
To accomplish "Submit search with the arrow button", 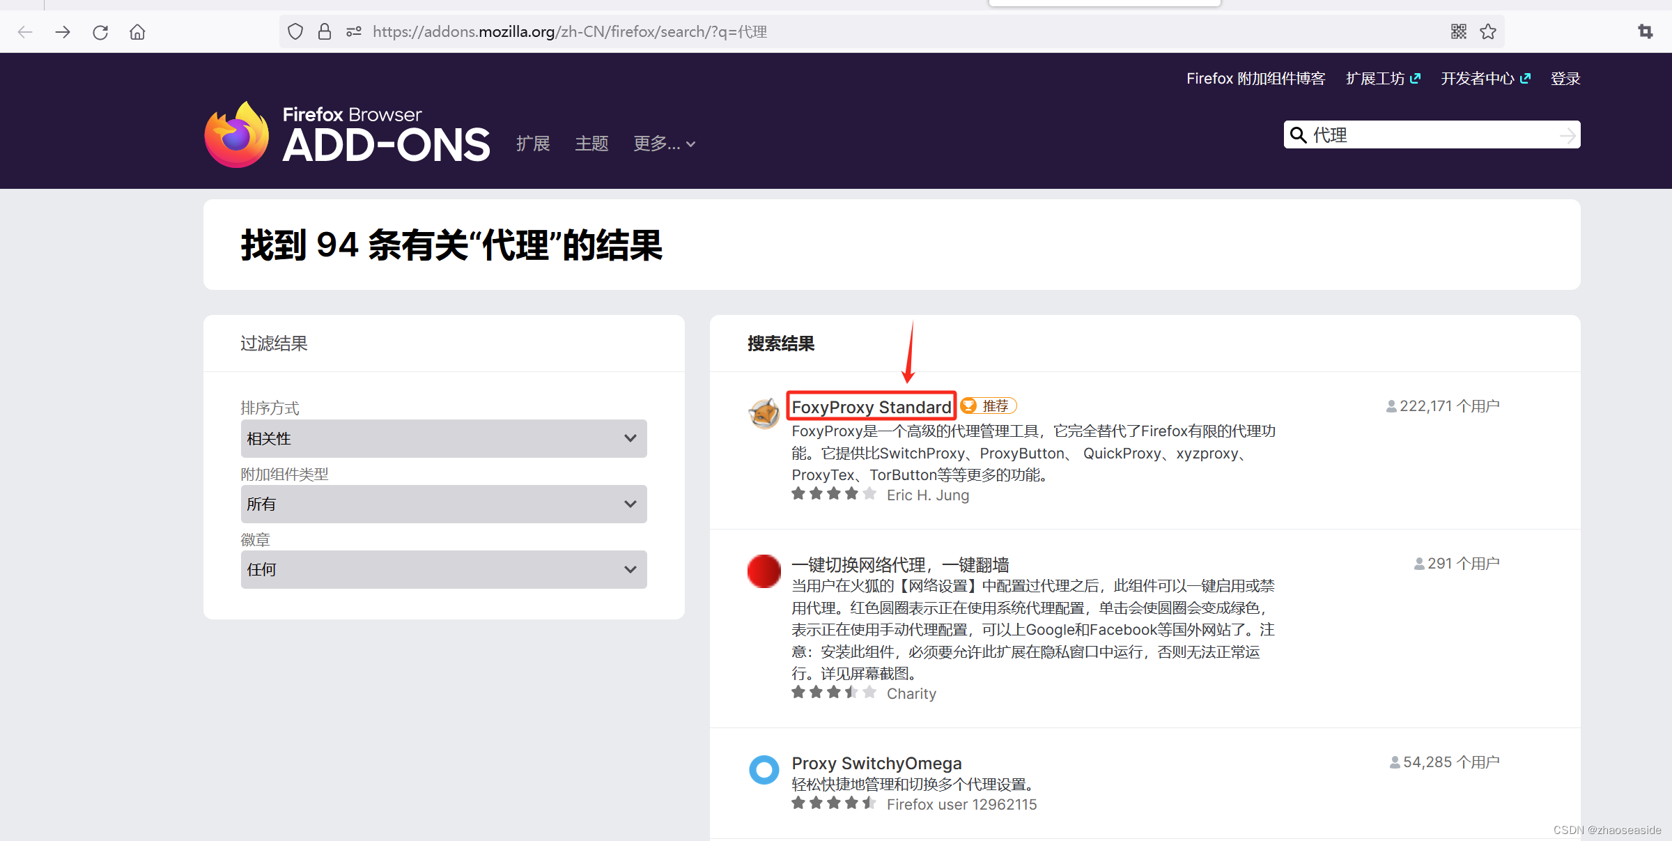I will click(1567, 135).
